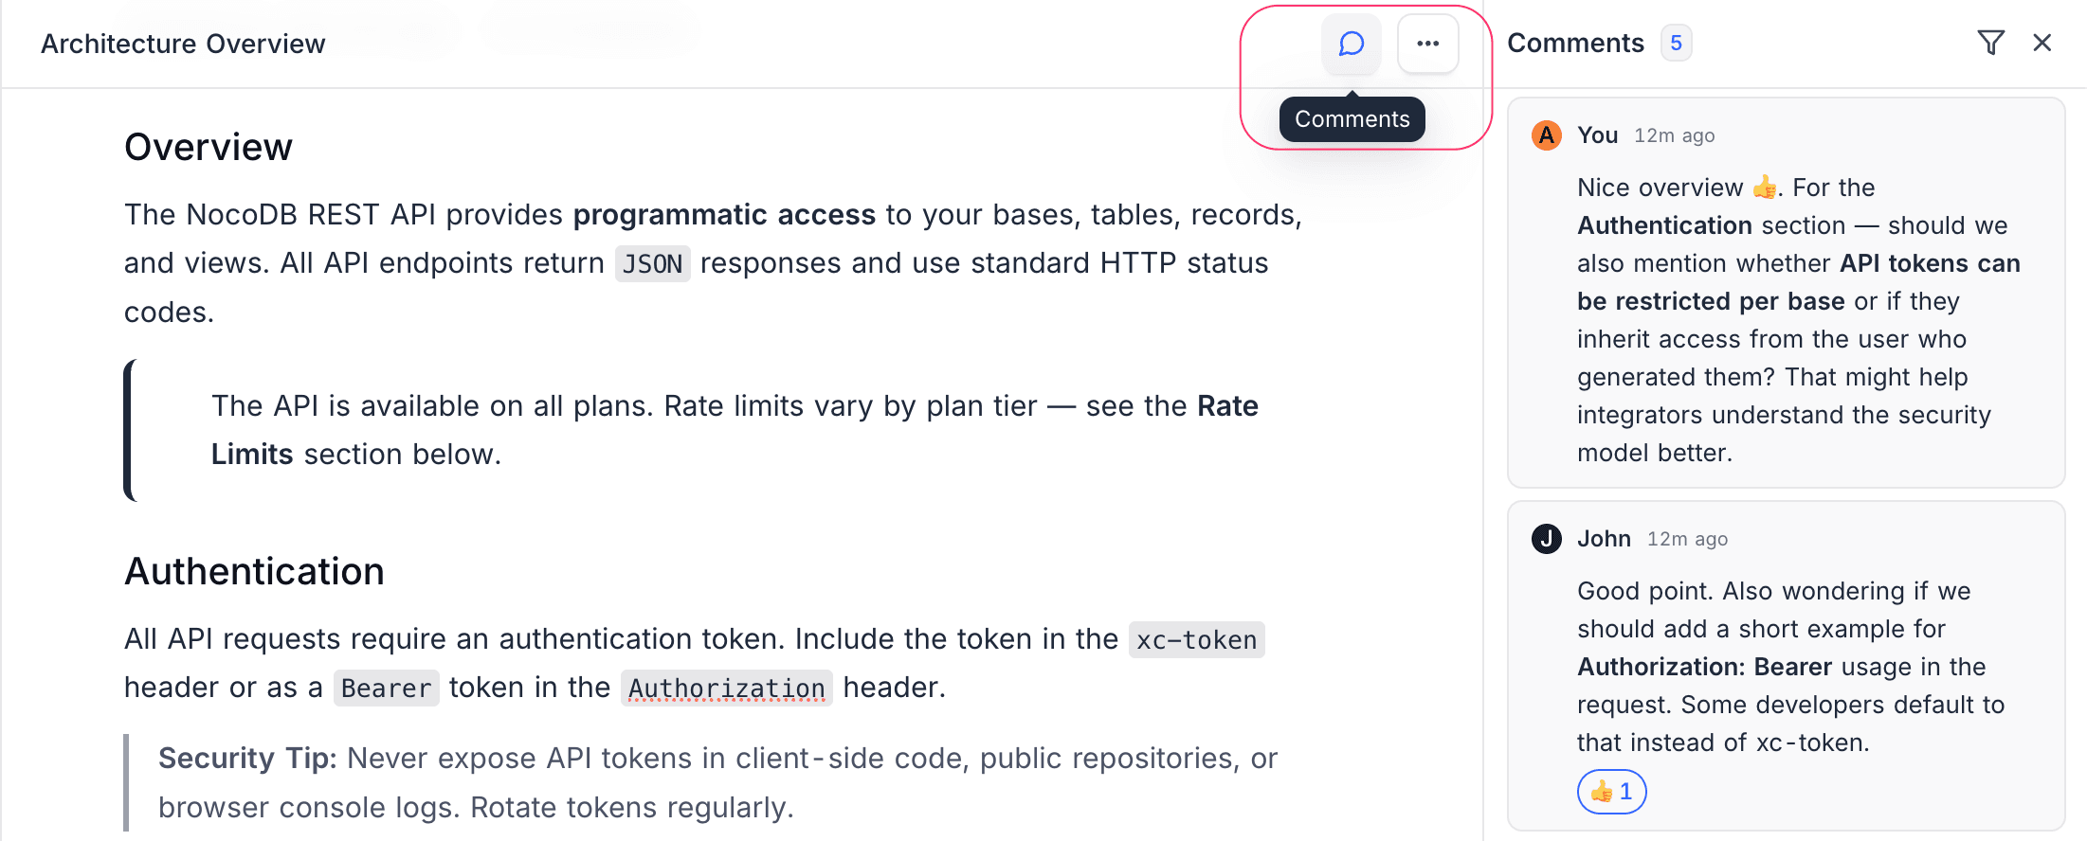The height and width of the screenshot is (841, 2087).
Task: Select the Overview section heading
Action: pyautogui.click(x=209, y=147)
